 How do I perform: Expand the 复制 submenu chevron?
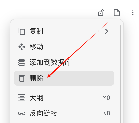(x=107, y=31)
